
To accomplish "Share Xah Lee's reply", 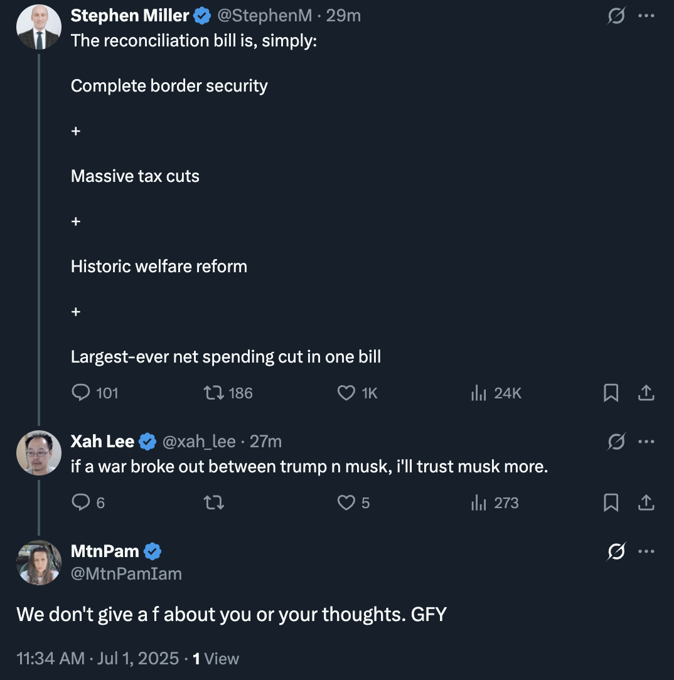I will tap(646, 502).
